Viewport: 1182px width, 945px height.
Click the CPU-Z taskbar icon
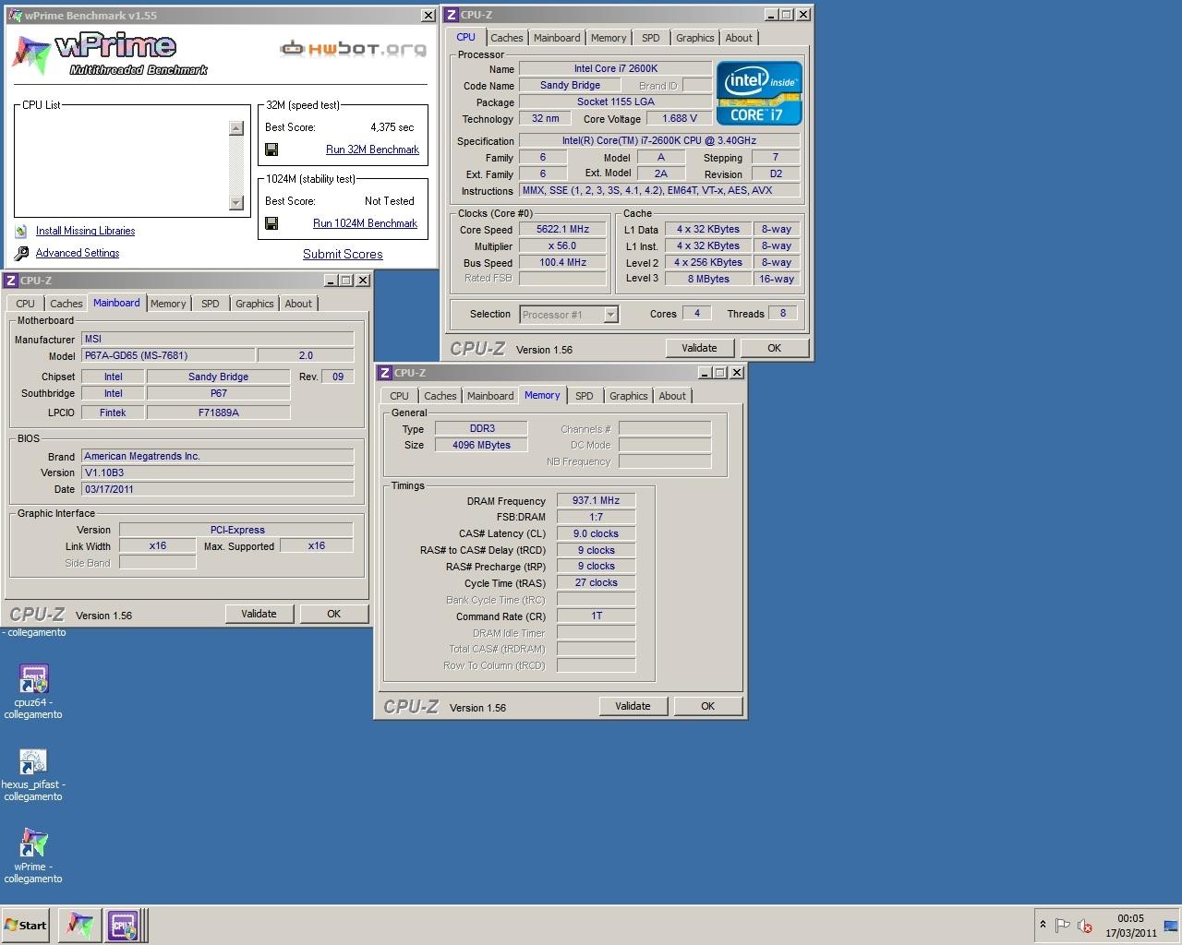[123, 925]
